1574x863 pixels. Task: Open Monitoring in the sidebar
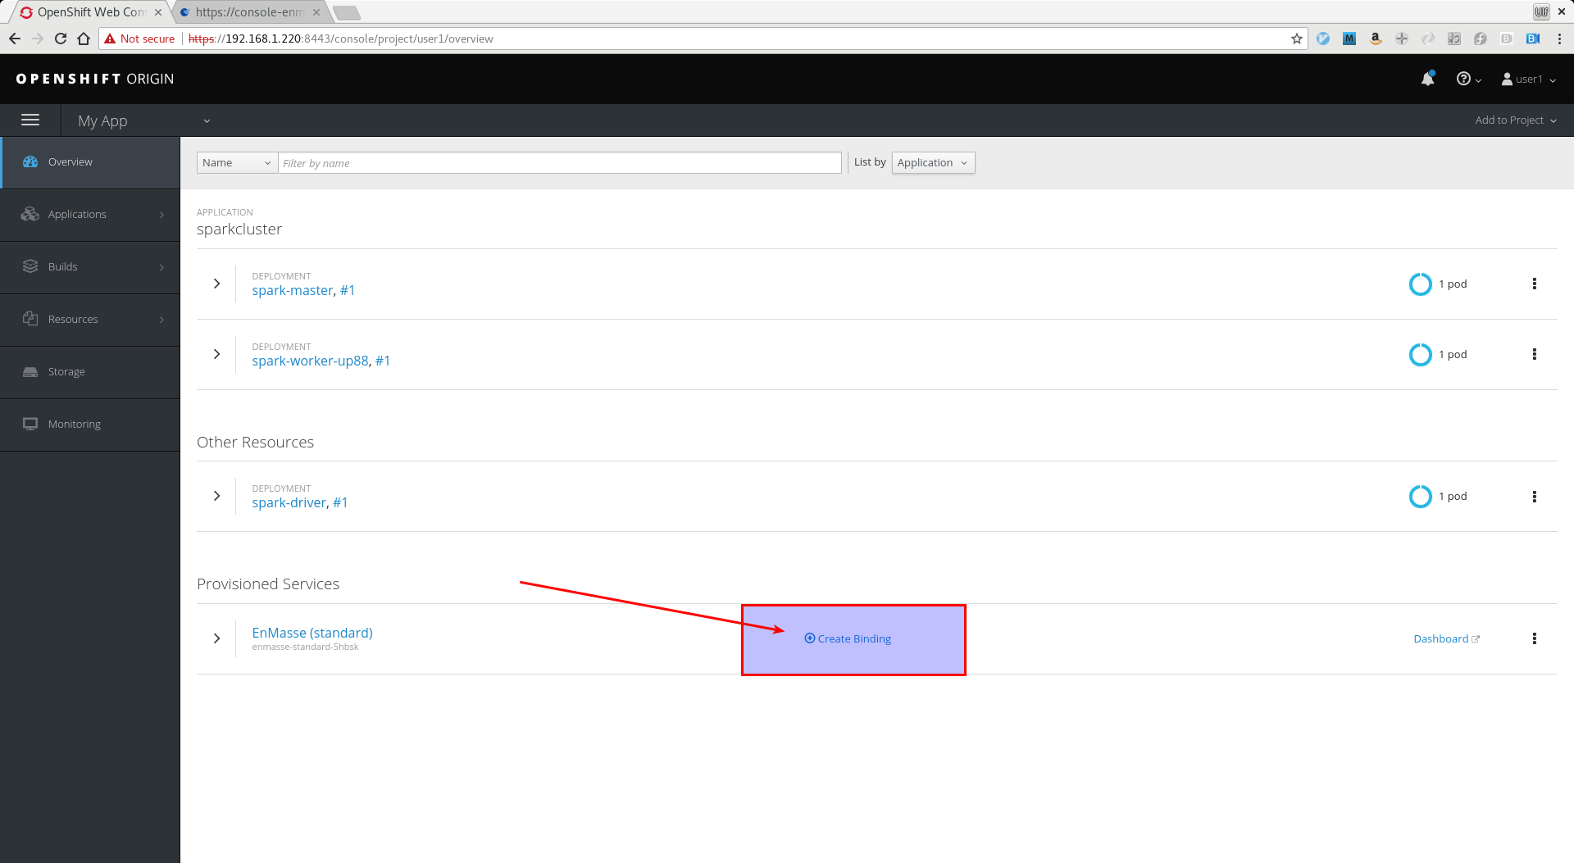tap(90, 425)
